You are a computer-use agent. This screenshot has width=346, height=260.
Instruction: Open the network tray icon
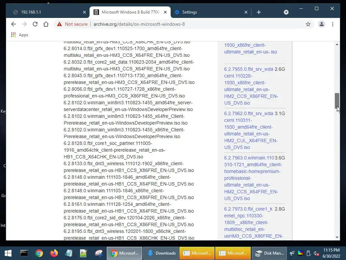292,253
